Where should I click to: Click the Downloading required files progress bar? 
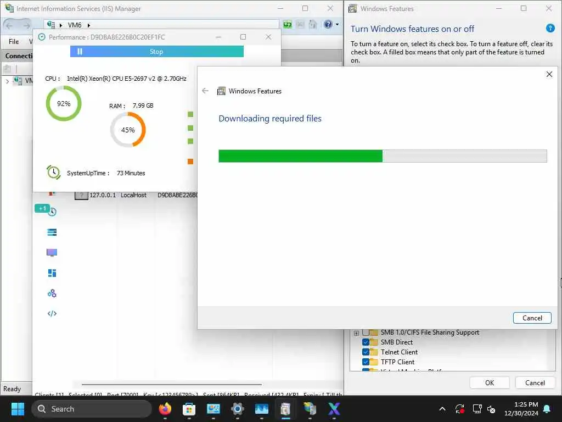tap(383, 156)
